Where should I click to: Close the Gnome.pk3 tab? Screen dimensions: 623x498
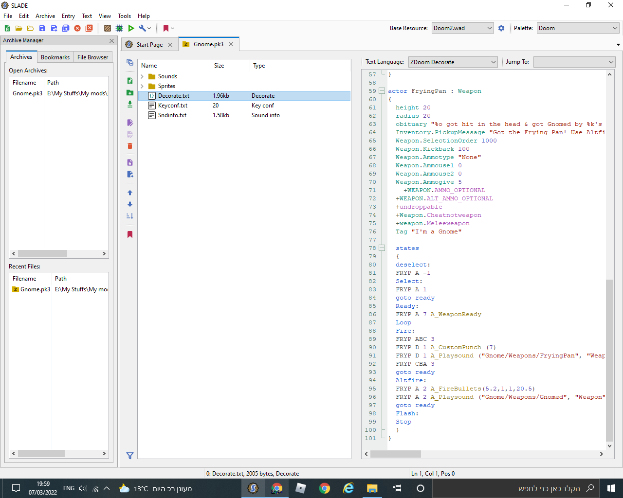click(231, 44)
